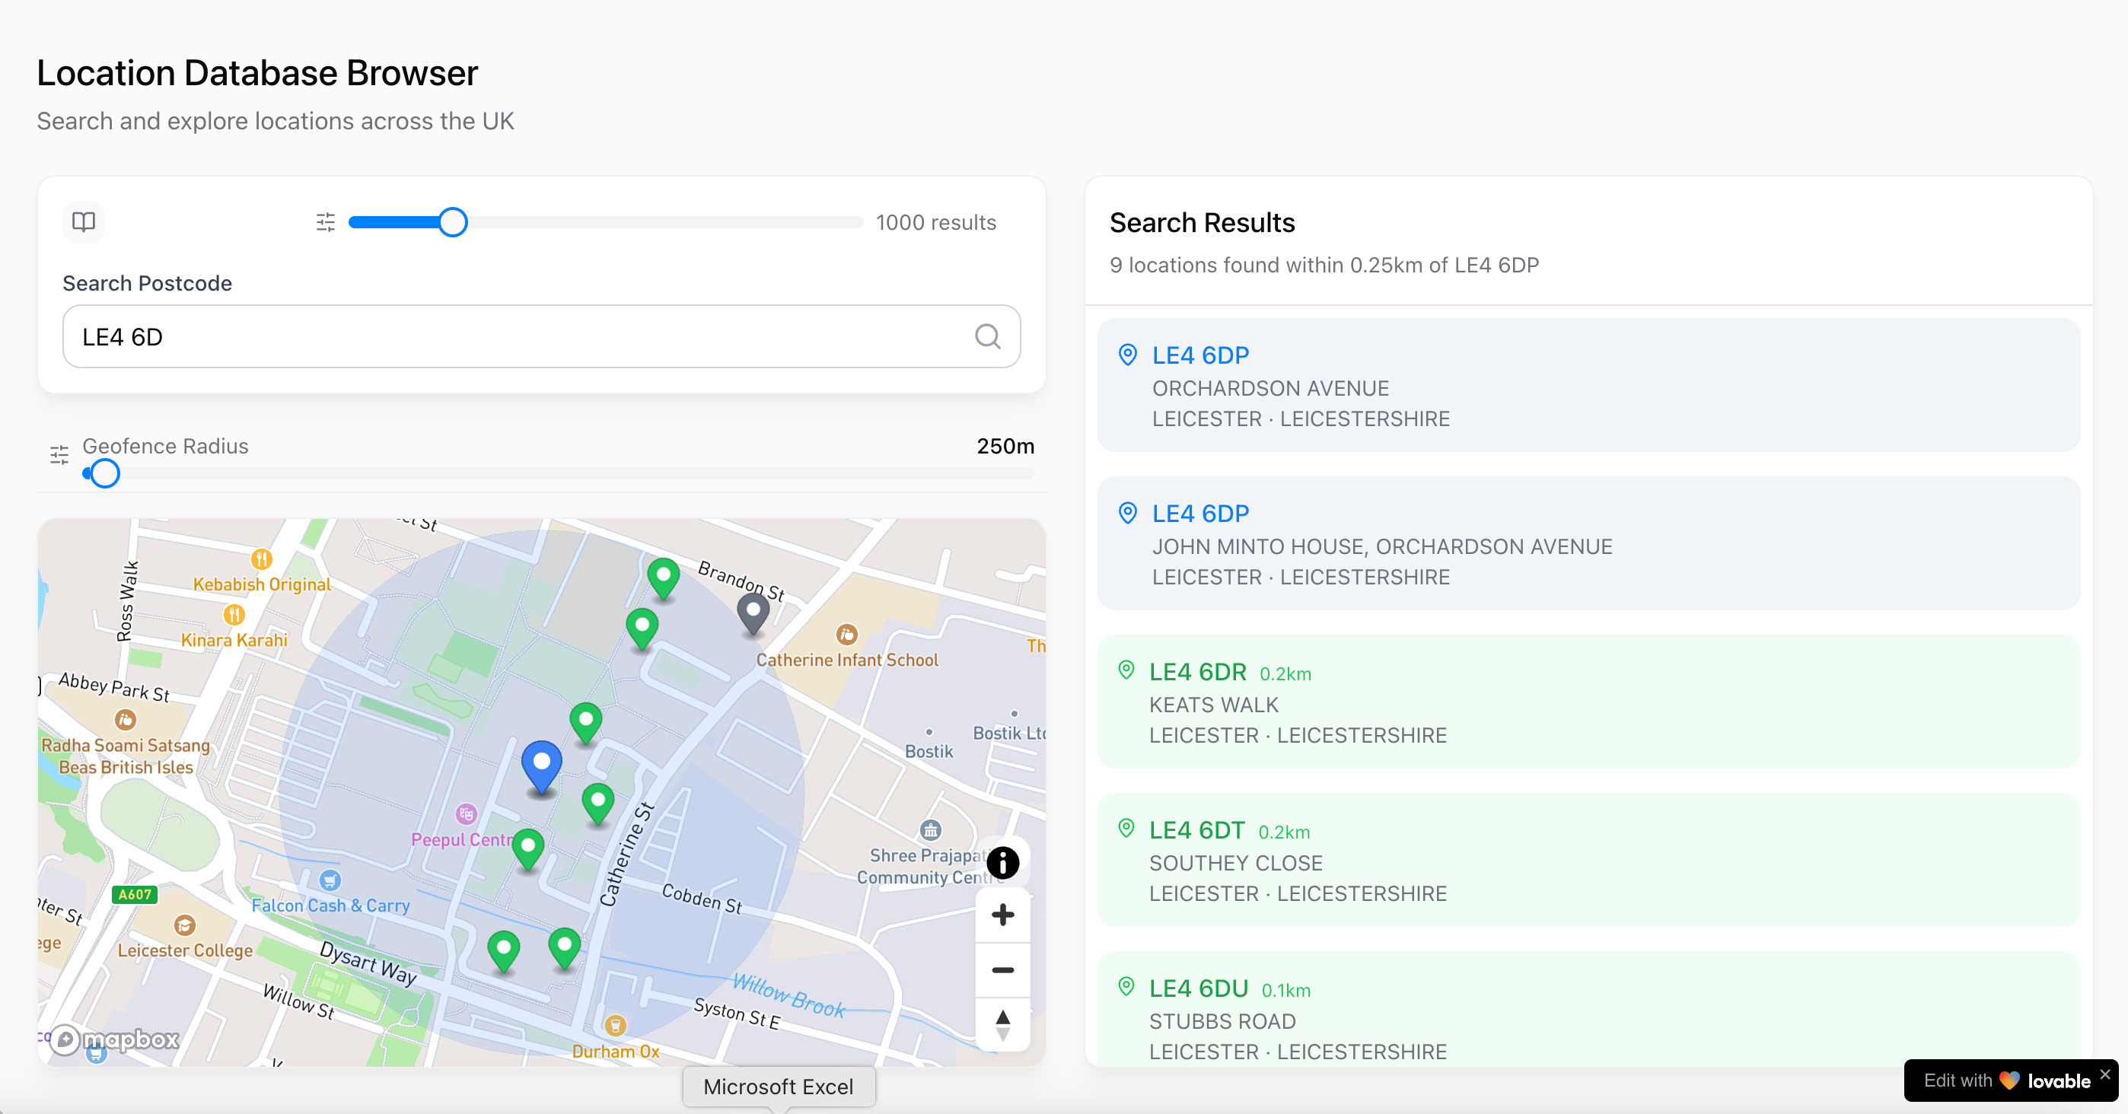Click the sliders icon beside results slider
2128x1114 pixels.
326,222
